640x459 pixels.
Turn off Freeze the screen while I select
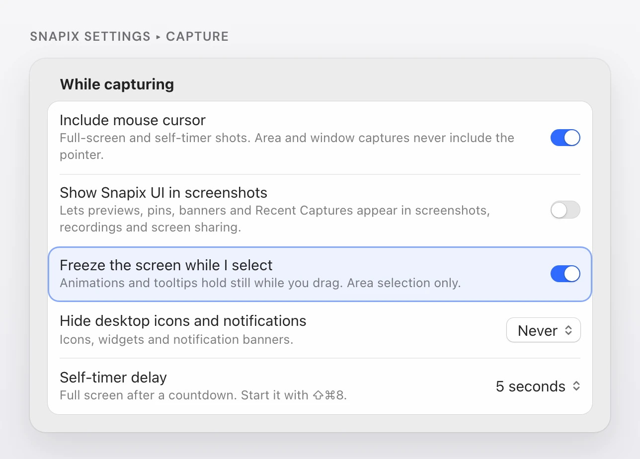565,274
